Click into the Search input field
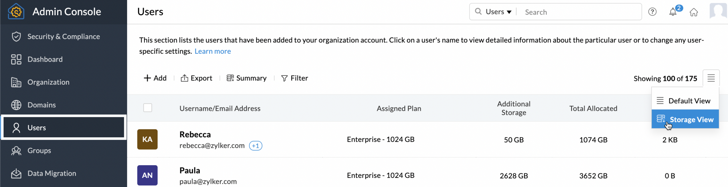728x187 pixels. pyautogui.click(x=579, y=12)
